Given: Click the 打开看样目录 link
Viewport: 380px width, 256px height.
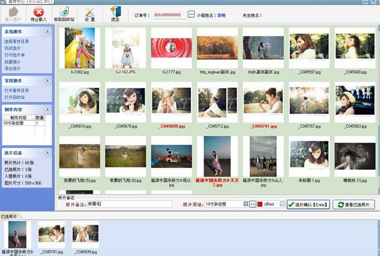Looking at the screenshot, I should click(16, 91).
